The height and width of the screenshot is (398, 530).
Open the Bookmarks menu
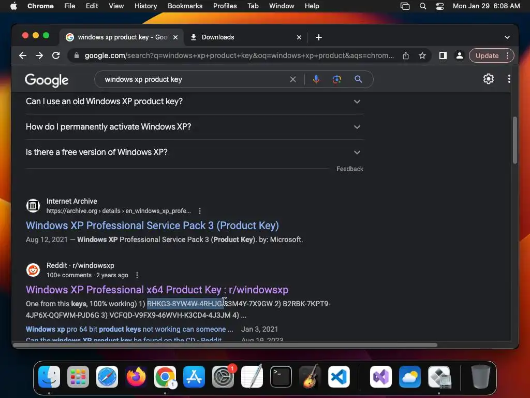(185, 6)
